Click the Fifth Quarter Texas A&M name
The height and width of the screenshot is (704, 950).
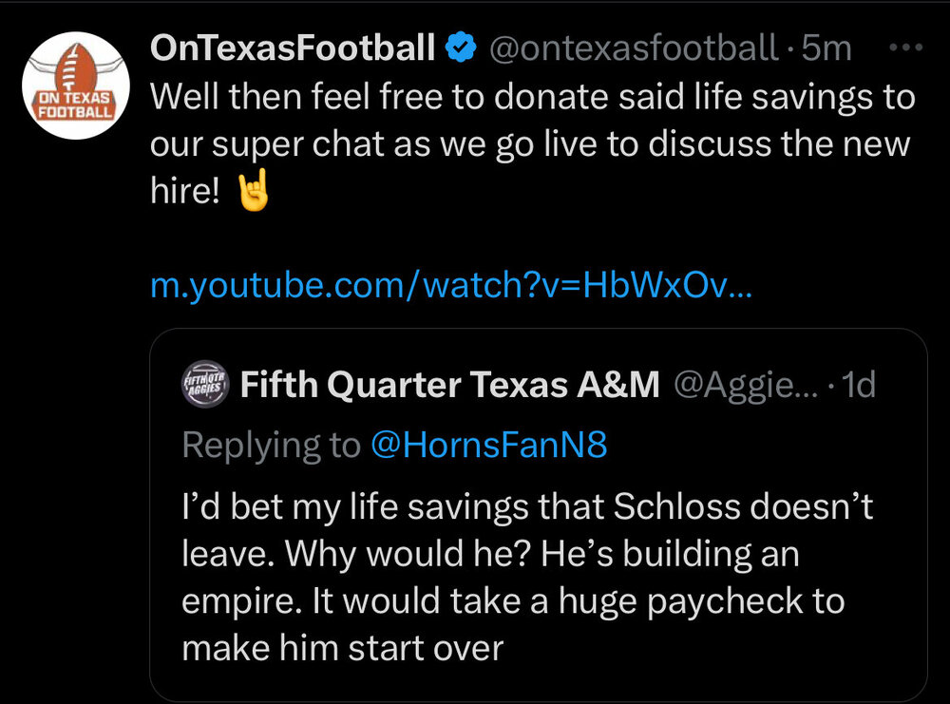(450, 385)
